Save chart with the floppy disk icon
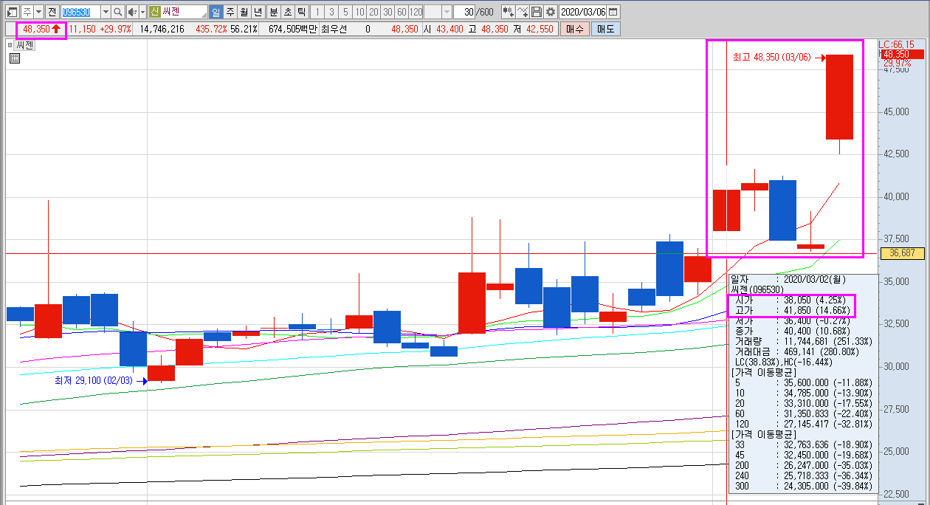Screen dimensions: 930x505 537,12
